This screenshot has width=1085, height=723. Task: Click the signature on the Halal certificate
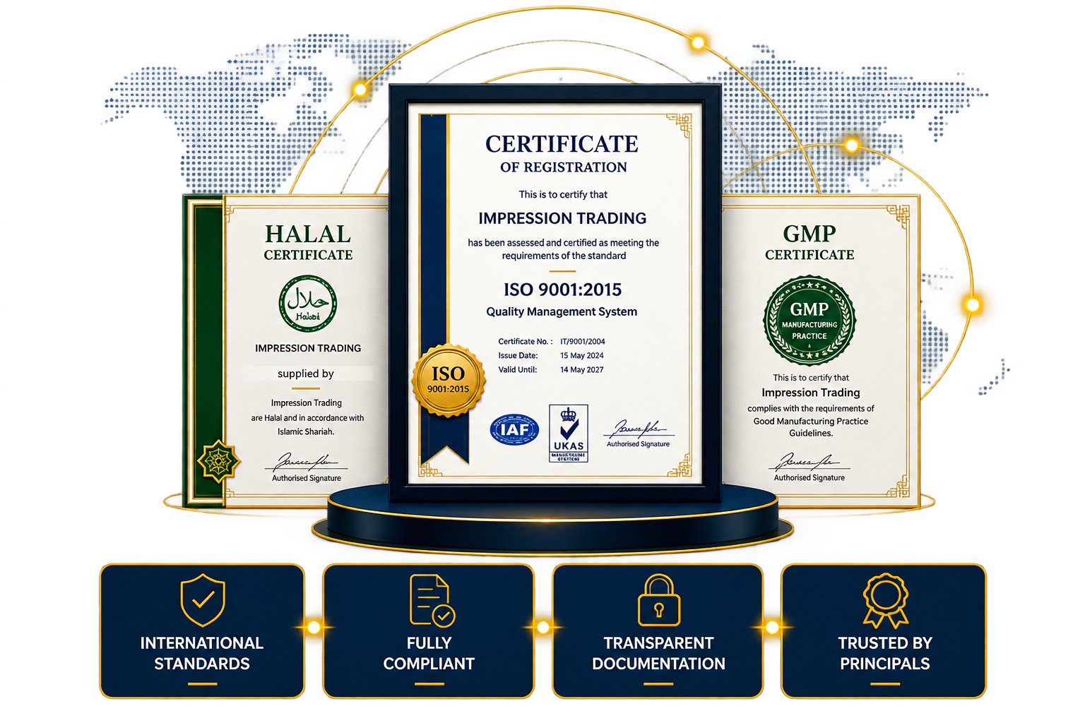click(x=307, y=462)
